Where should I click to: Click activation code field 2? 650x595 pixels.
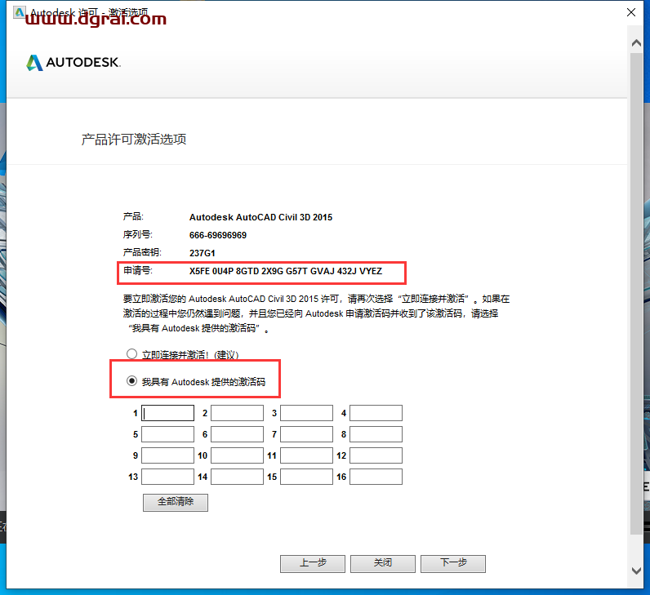[237, 413]
